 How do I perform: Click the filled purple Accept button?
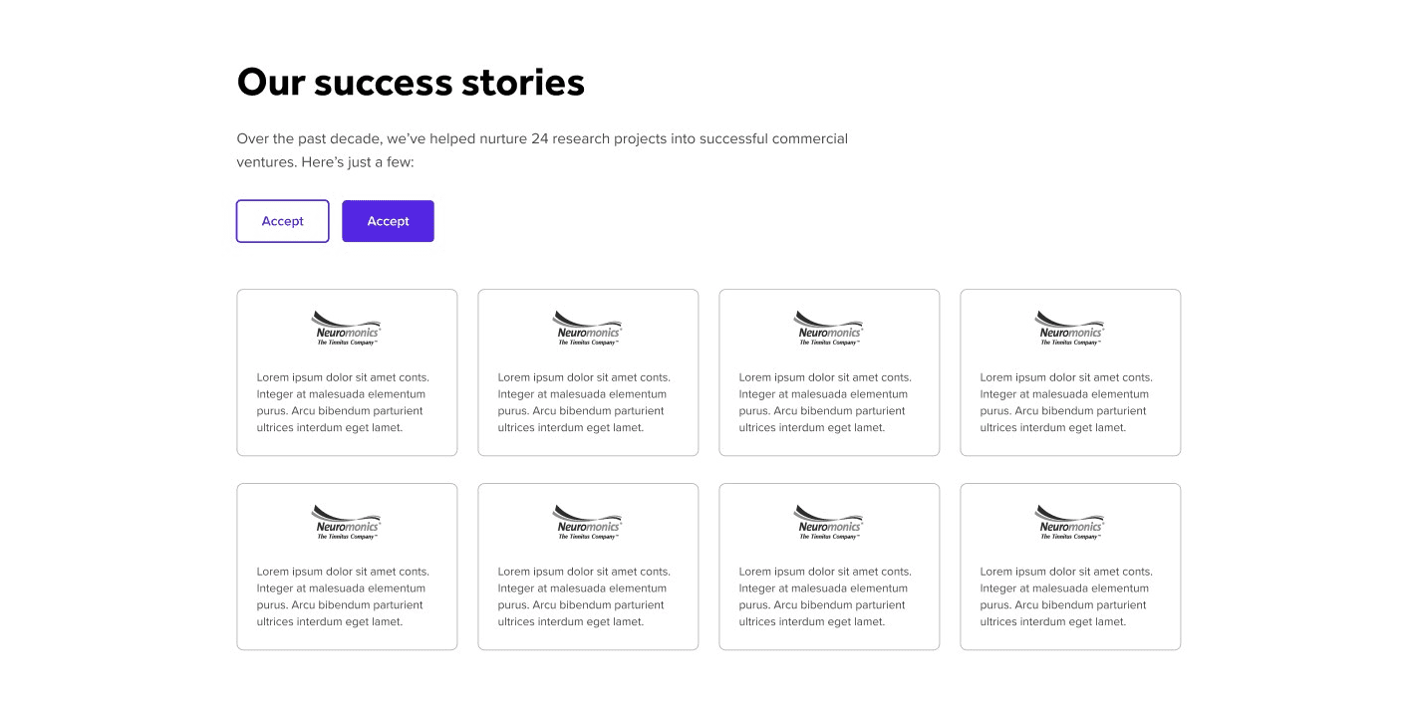point(388,221)
